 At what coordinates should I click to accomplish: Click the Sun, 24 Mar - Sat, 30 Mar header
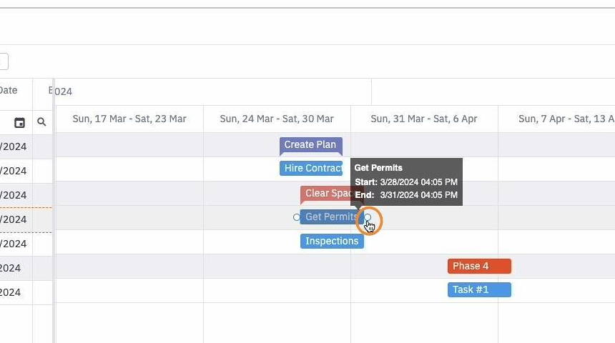tap(277, 119)
